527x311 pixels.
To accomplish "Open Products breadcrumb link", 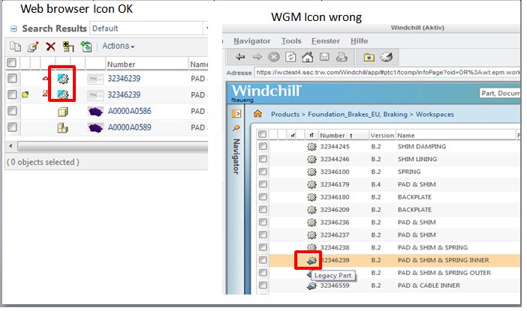I will (285, 115).
